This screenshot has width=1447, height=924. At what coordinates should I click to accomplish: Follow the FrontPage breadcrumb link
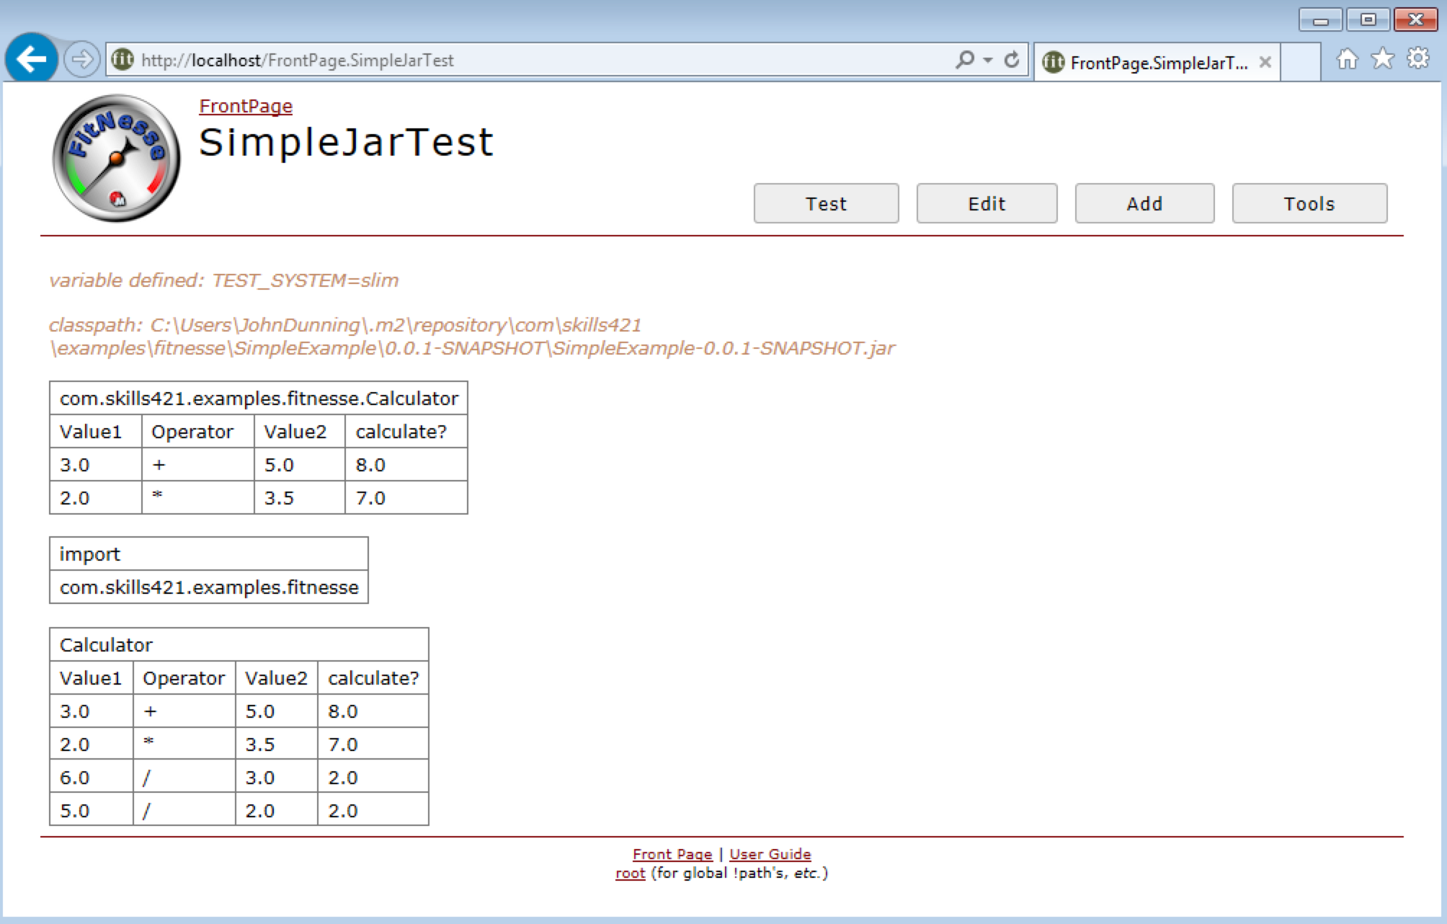click(x=246, y=106)
